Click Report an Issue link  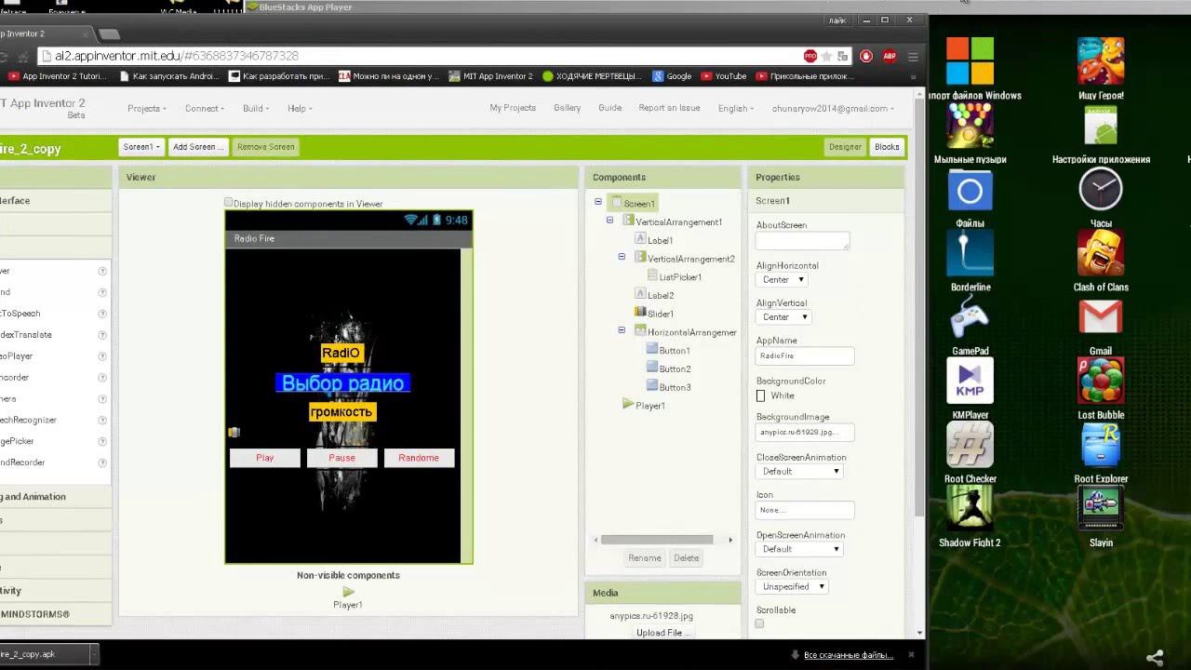click(669, 108)
